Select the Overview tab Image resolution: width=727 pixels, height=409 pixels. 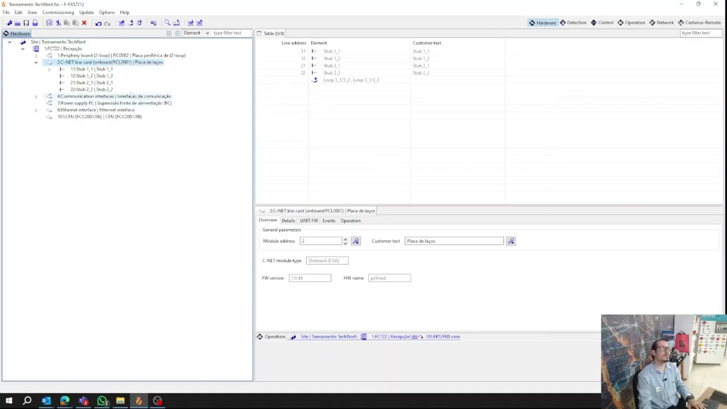(268, 220)
